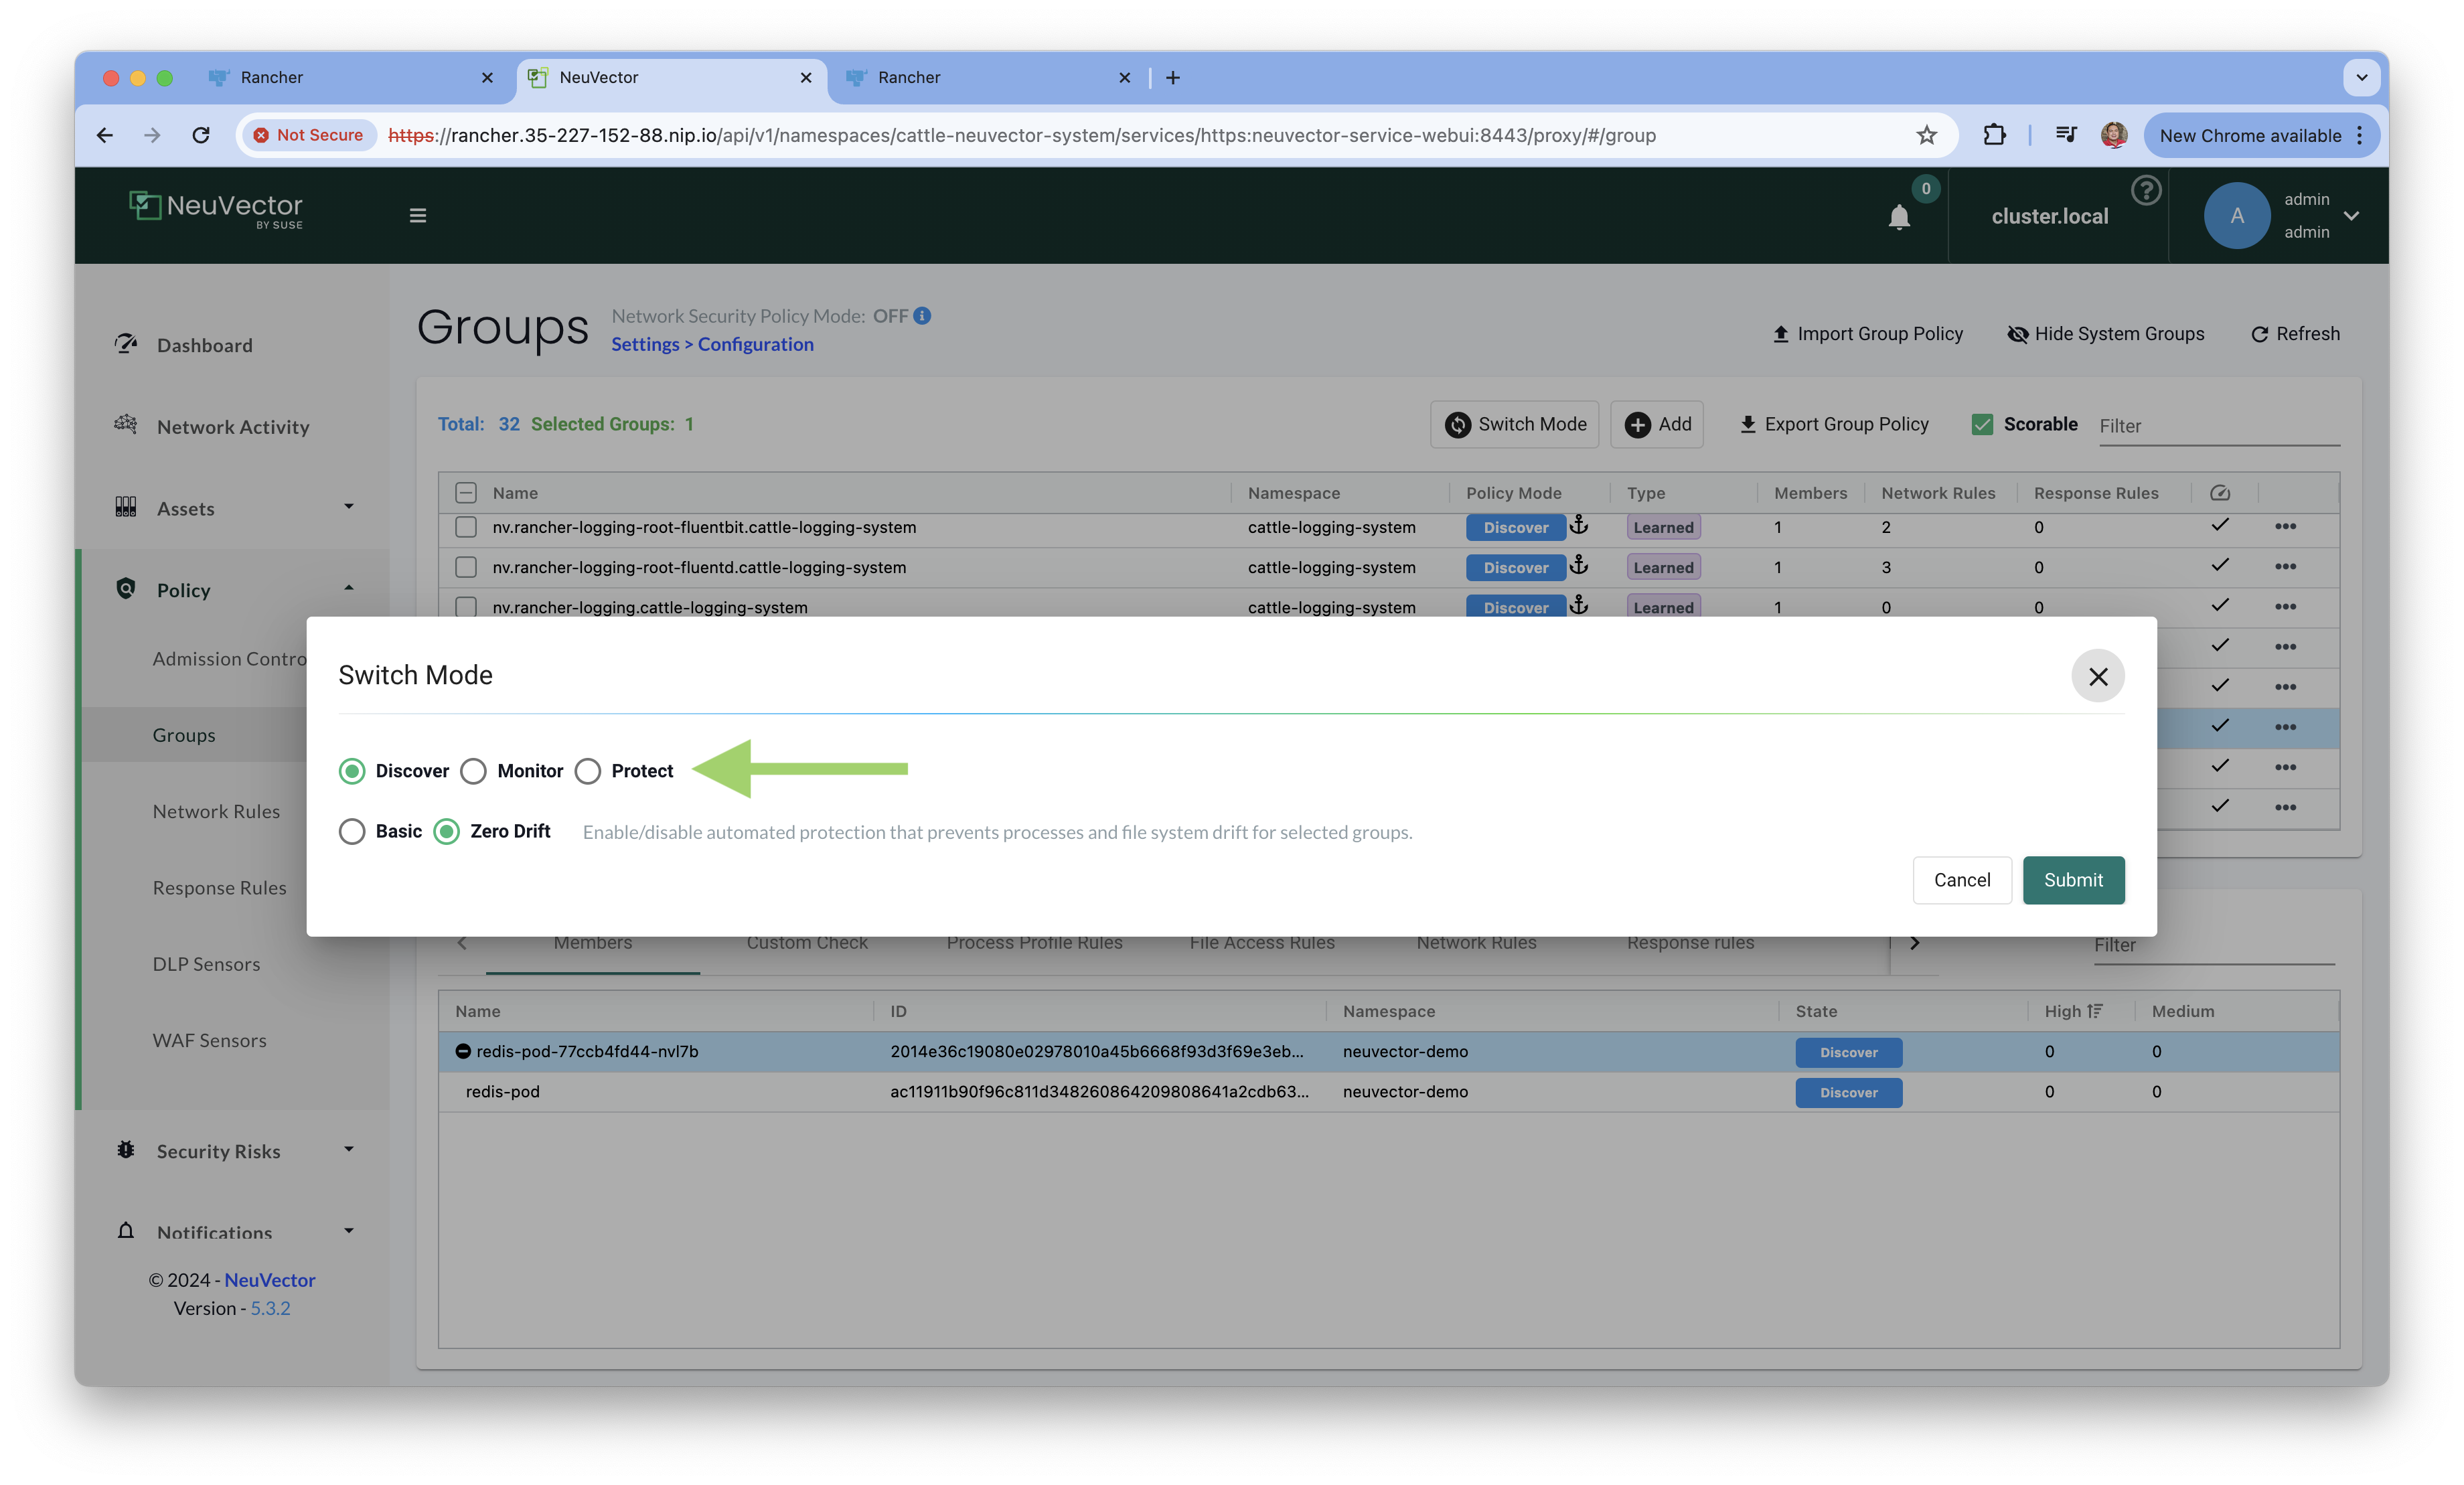
Task: Select the Monitor radio button
Action: pos(474,771)
